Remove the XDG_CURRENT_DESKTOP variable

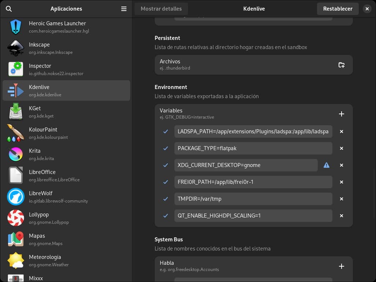click(x=342, y=165)
